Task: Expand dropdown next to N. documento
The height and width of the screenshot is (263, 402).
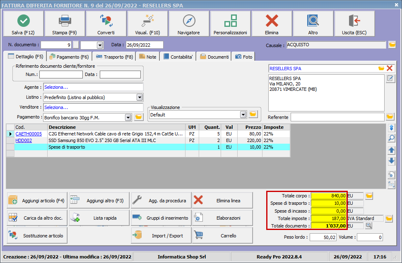Action: pos(100,45)
